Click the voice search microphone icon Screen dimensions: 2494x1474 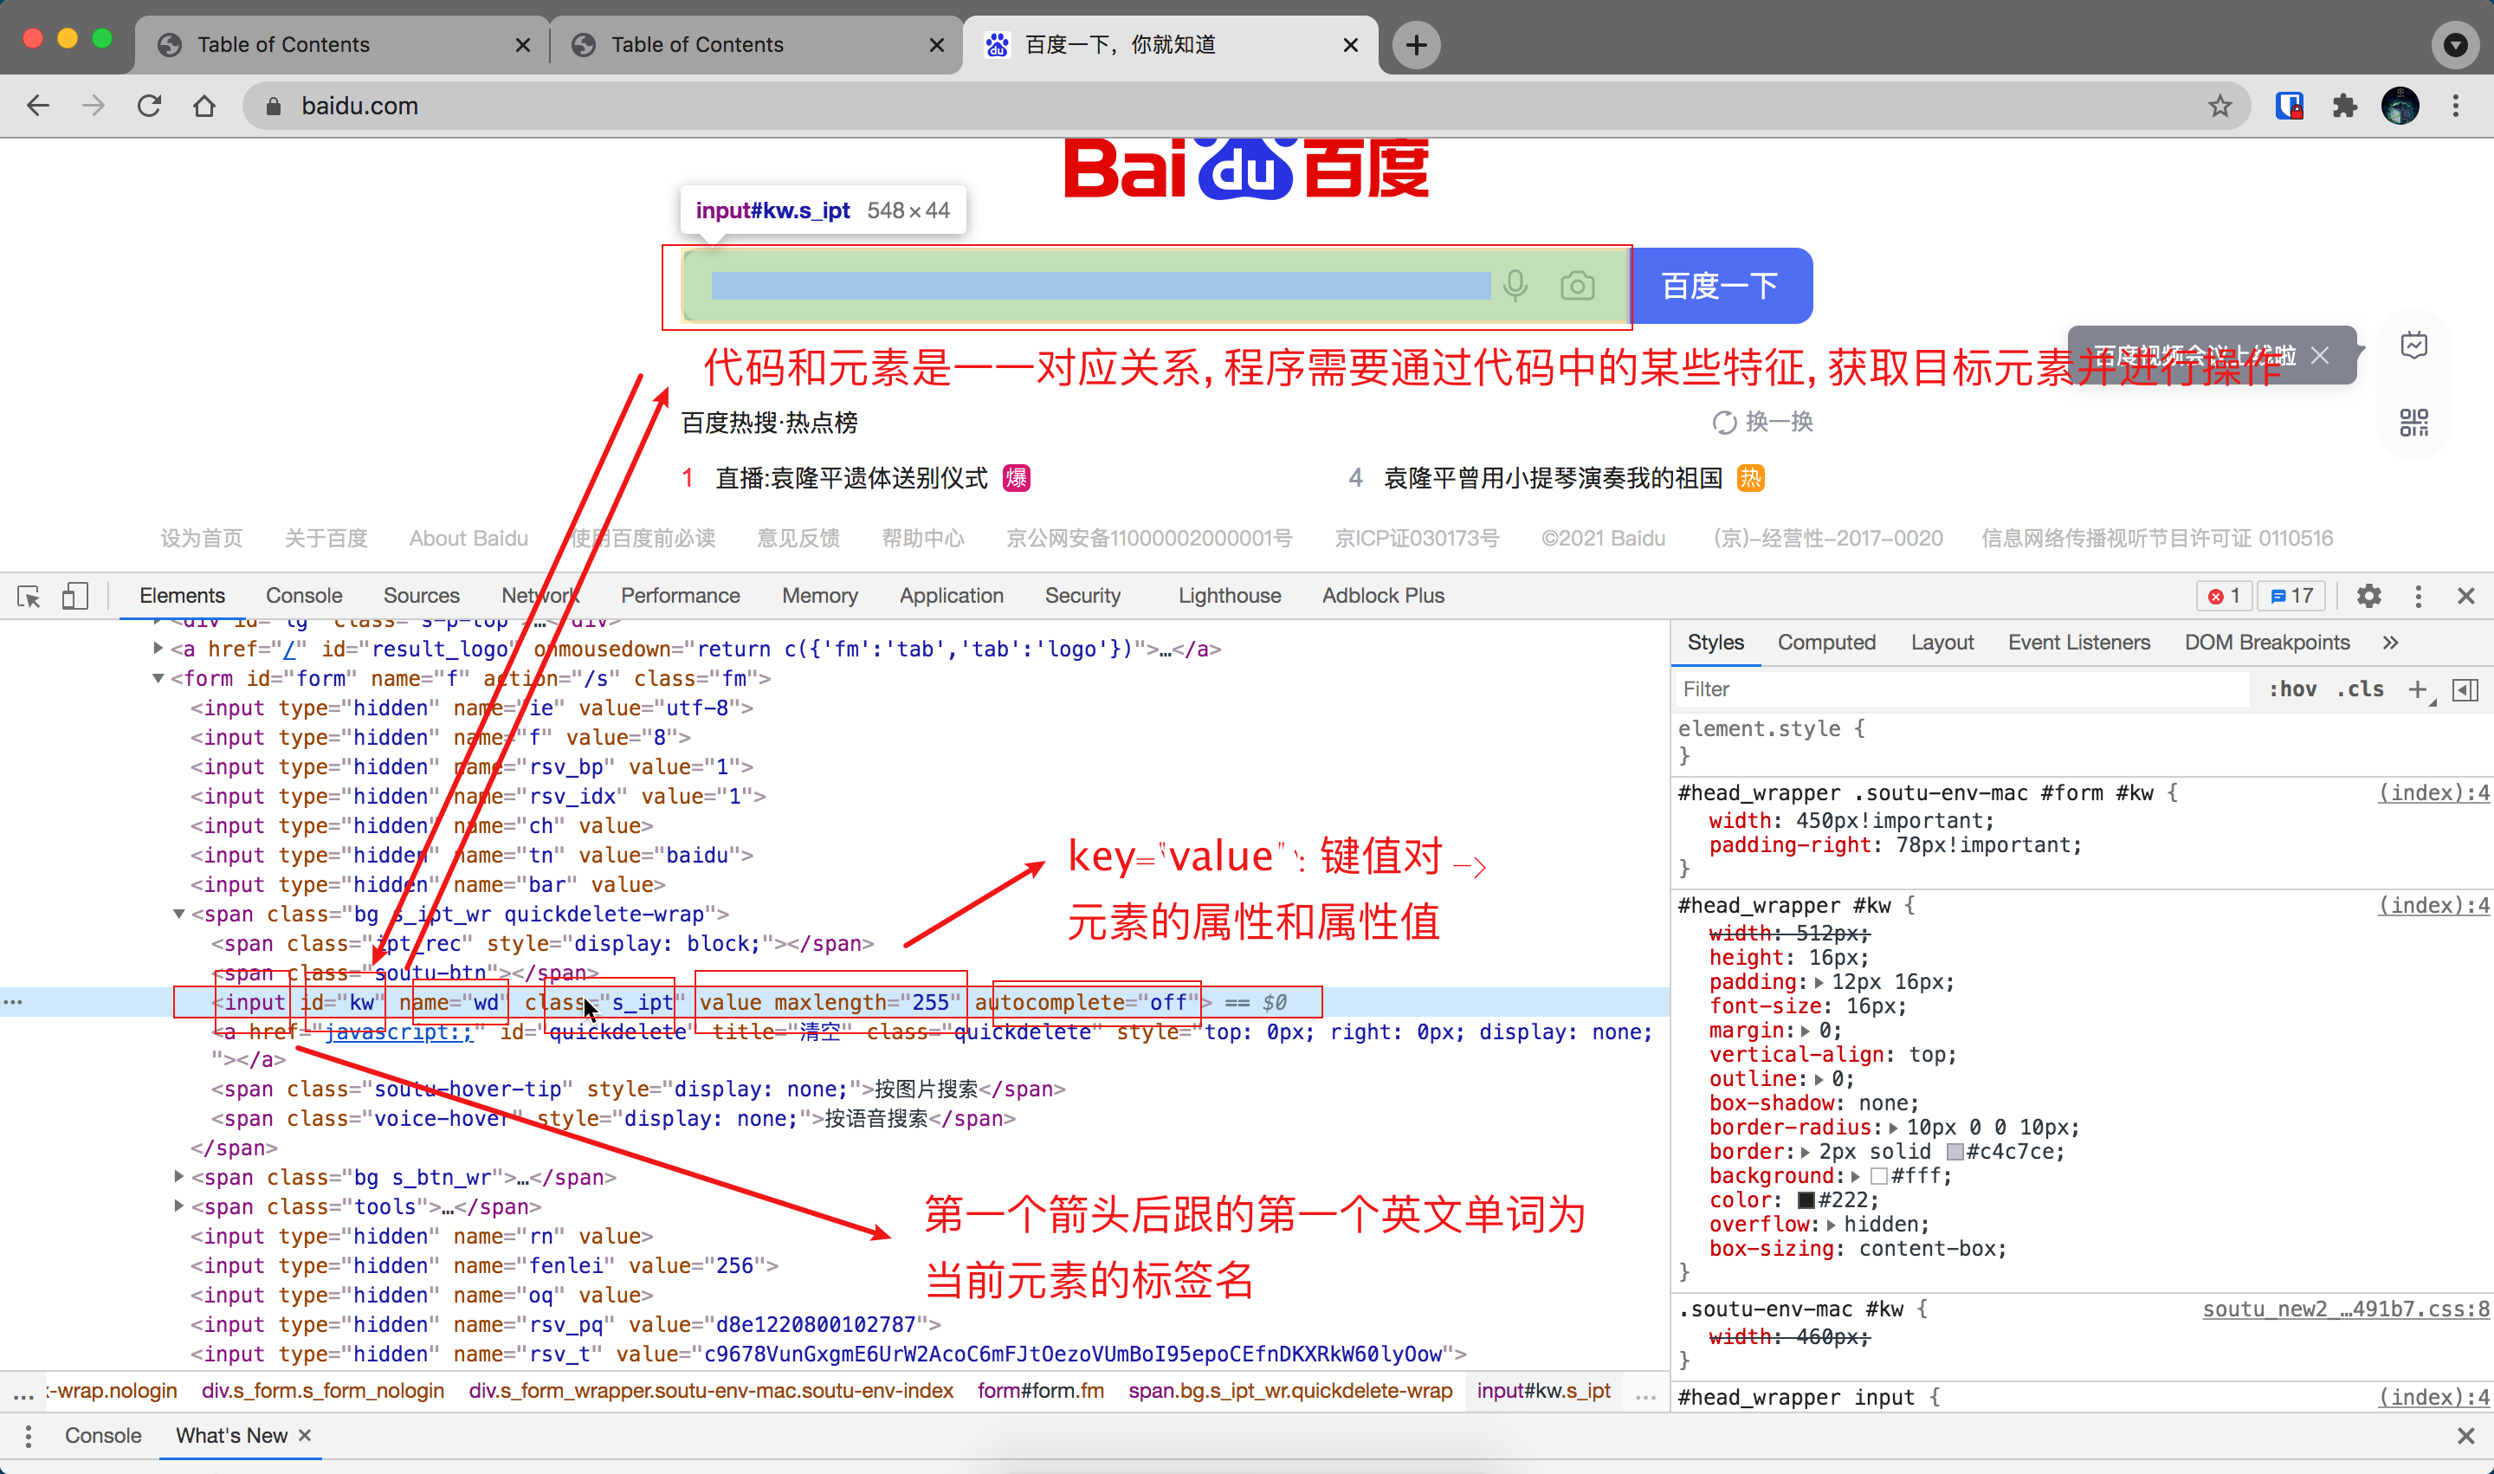tap(1515, 286)
